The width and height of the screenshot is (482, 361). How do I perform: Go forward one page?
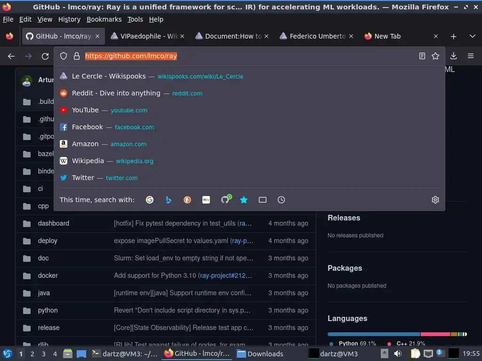click(x=28, y=56)
